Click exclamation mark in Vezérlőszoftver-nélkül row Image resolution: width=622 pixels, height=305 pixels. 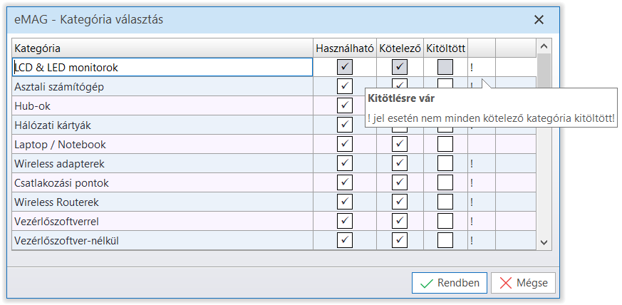click(x=472, y=241)
